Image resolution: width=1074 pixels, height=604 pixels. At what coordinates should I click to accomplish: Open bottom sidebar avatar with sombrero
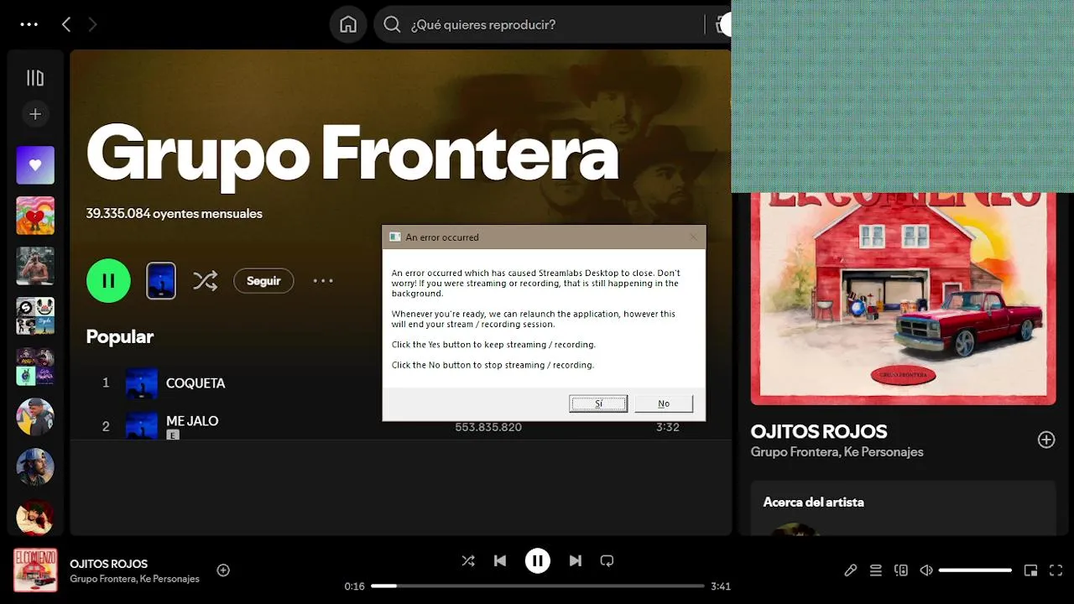(x=35, y=517)
